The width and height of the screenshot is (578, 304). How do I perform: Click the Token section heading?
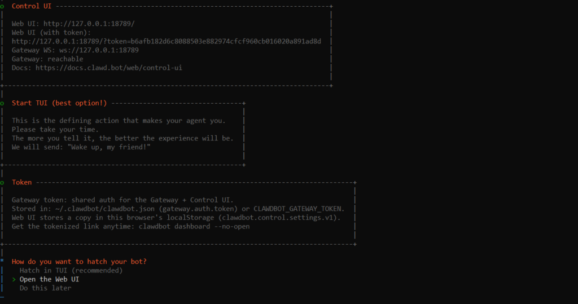[21, 183]
